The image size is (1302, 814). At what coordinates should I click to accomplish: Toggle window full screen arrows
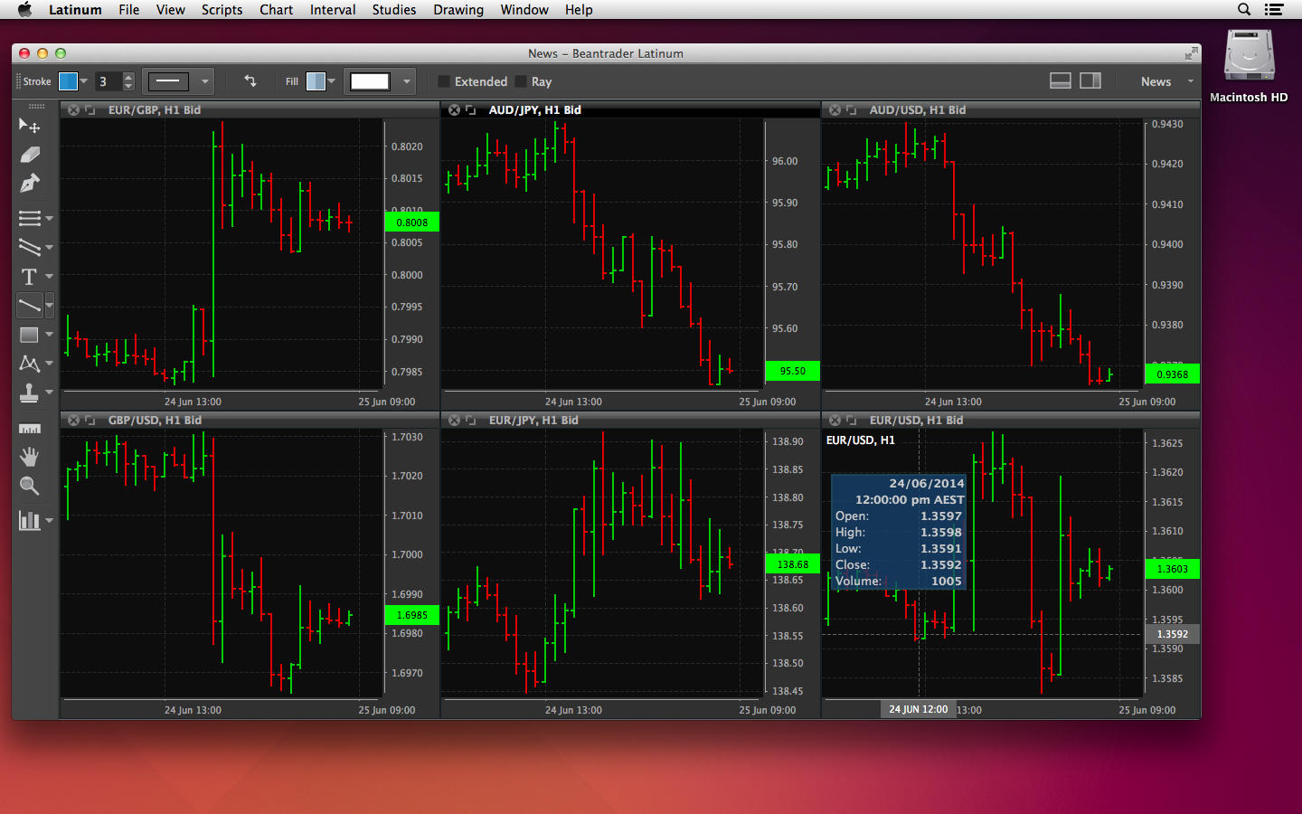coord(1191,53)
